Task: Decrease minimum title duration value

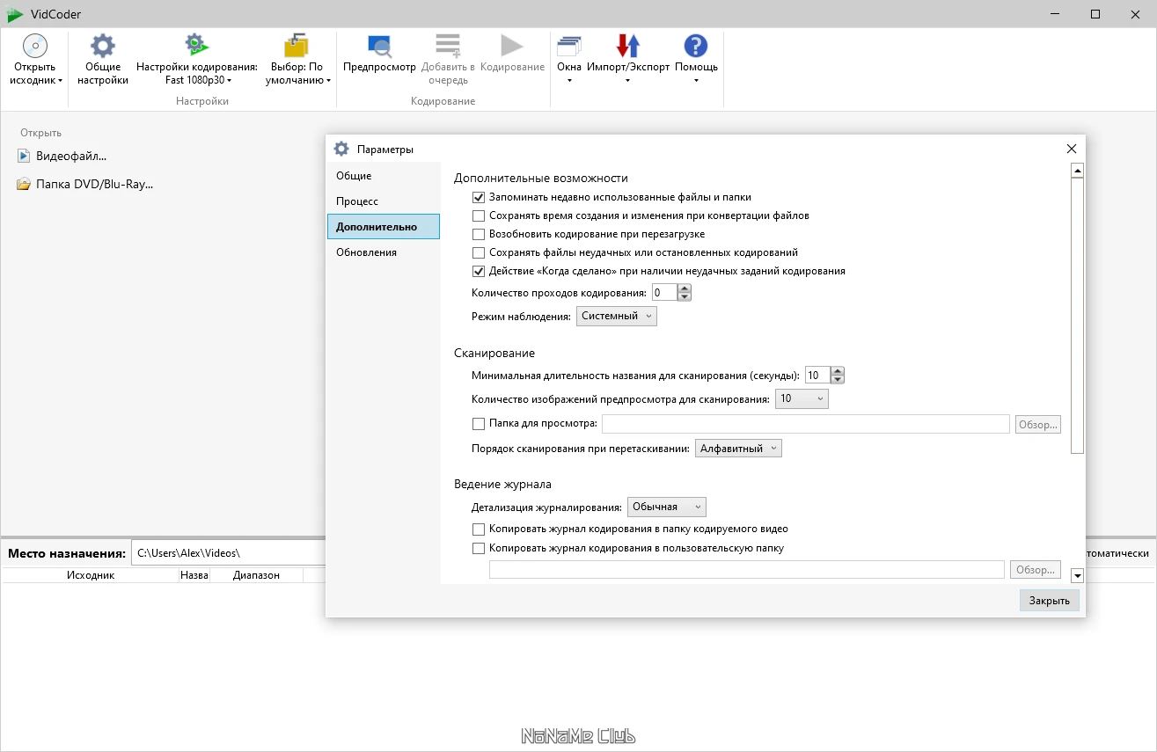Action: [838, 380]
